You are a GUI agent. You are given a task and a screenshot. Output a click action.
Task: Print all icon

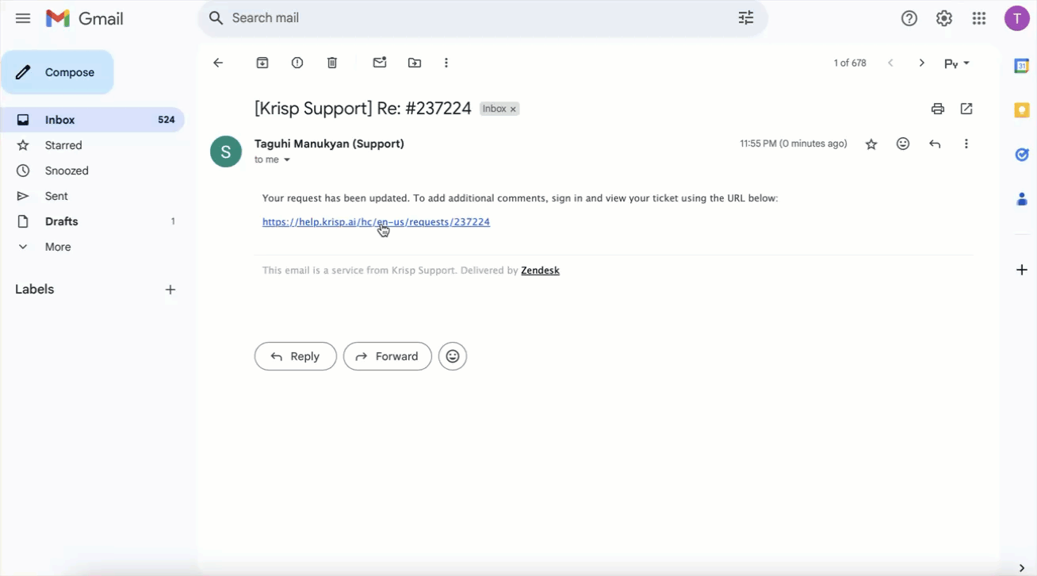click(938, 109)
